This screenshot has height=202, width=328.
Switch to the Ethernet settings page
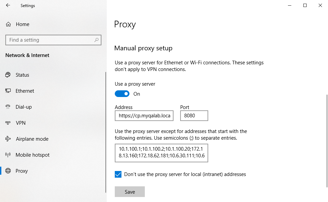pos(25,91)
